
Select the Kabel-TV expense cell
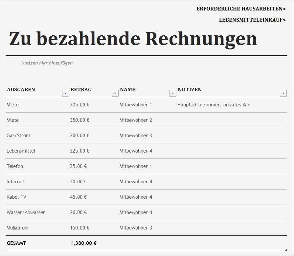pyautogui.click(x=16, y=197)
